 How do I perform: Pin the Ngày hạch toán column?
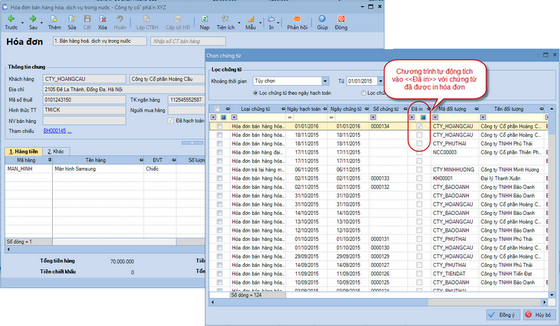click(324, 109)
